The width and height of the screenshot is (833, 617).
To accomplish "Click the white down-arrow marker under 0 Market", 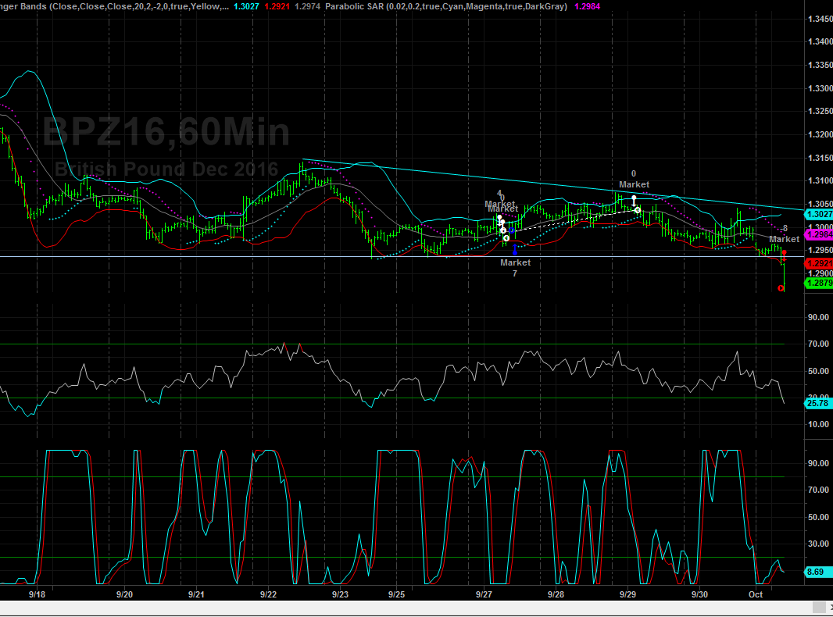I will coord(634,200).
